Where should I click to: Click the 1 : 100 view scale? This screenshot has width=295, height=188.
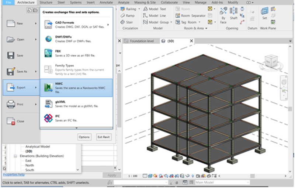133,176
